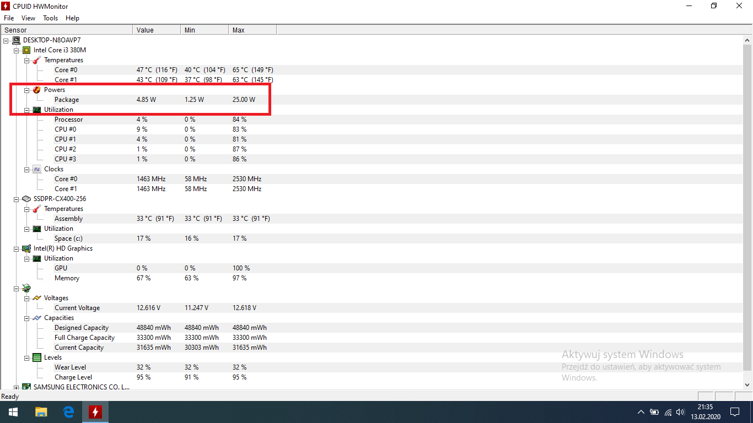Click the drive icon for SSDPR-CX400-256
Screen dimensions: 753x423
point(26,199)
